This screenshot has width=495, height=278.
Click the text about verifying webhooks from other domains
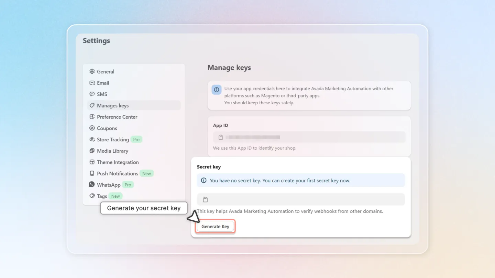[x=290, y=211]
